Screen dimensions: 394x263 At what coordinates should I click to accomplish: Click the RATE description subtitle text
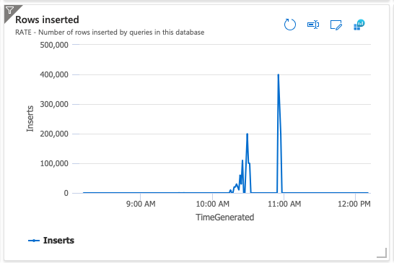point(110,33)
